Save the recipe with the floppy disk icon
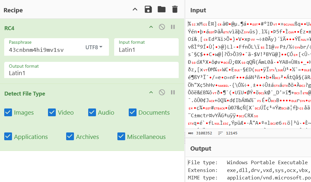The width and height of the screenshot is (311, 182). click(148, 9)
